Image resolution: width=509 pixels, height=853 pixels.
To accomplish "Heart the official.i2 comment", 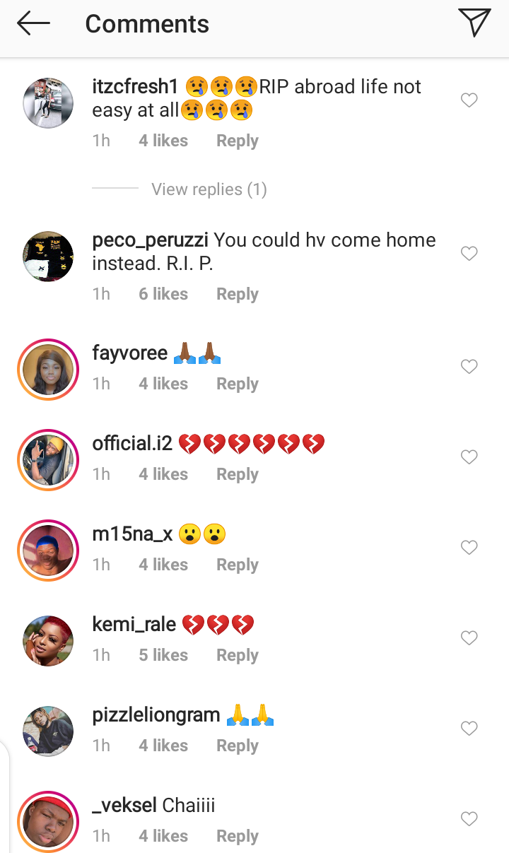I will [x=469, y=457].
